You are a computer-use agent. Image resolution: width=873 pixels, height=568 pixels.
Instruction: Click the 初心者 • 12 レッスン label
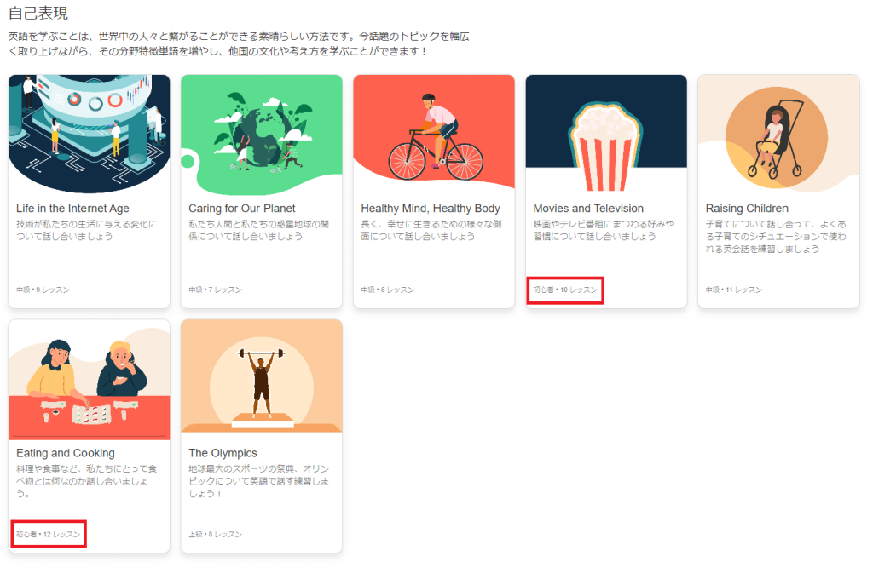pyautogui.click(x=49, y=535)
